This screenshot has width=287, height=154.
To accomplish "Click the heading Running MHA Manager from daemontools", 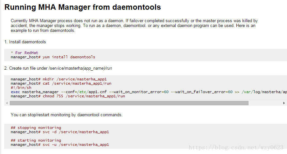I will (83, 7).
